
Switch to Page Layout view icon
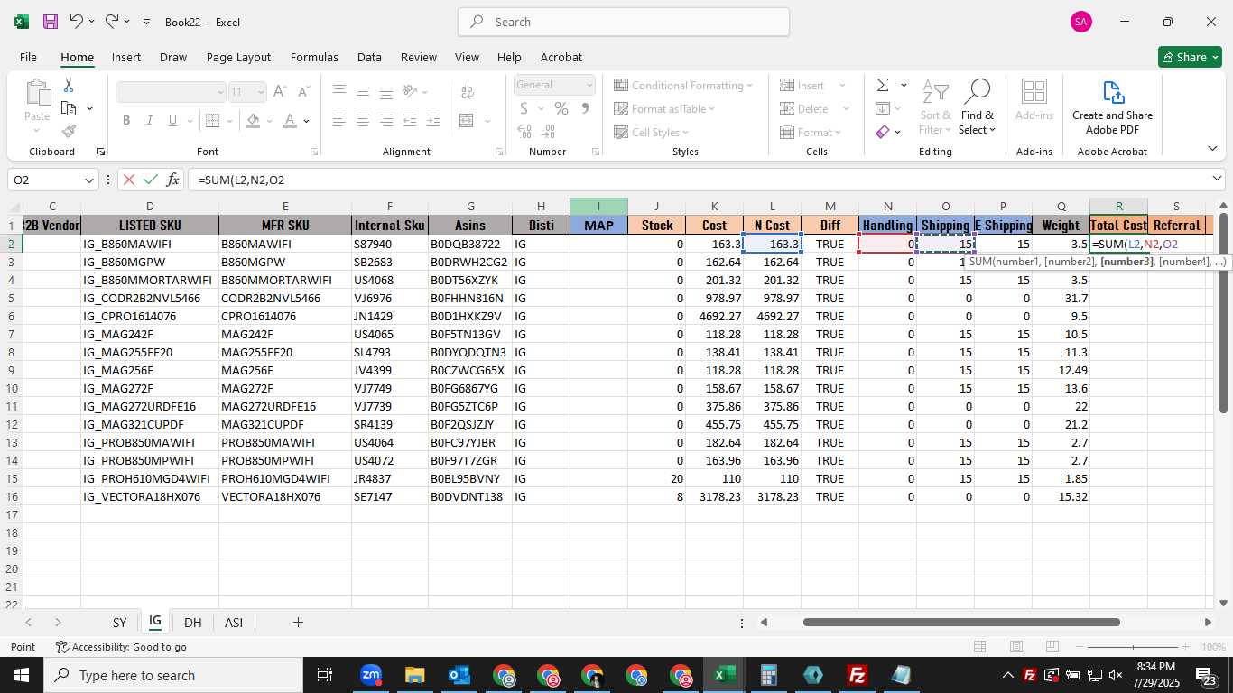point(1016,647)
